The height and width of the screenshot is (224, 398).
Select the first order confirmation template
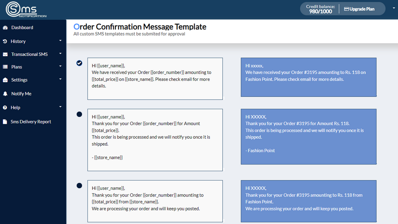click(79, 63)
